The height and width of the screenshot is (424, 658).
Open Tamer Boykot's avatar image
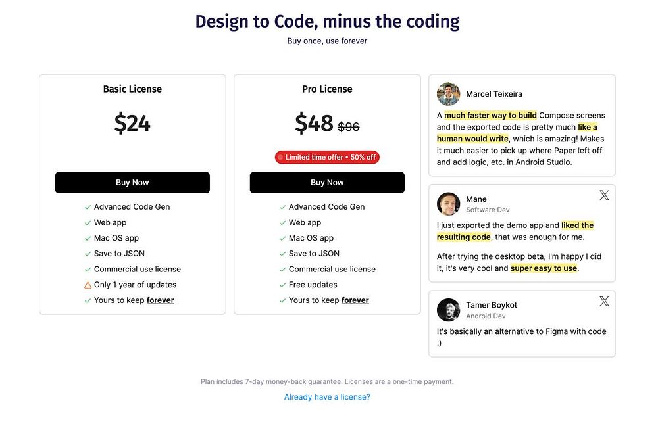coord(448,310)
